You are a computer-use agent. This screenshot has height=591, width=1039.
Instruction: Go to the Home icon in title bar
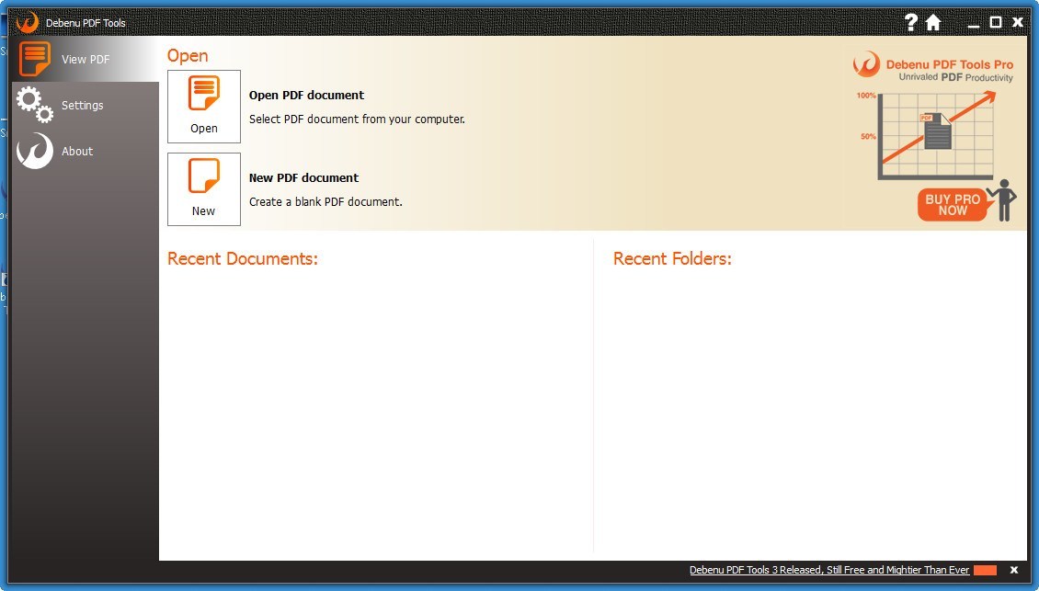click(x=933, y=23)
